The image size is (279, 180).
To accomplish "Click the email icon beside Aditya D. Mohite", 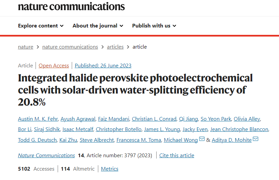I will click(x=256, y=139).
